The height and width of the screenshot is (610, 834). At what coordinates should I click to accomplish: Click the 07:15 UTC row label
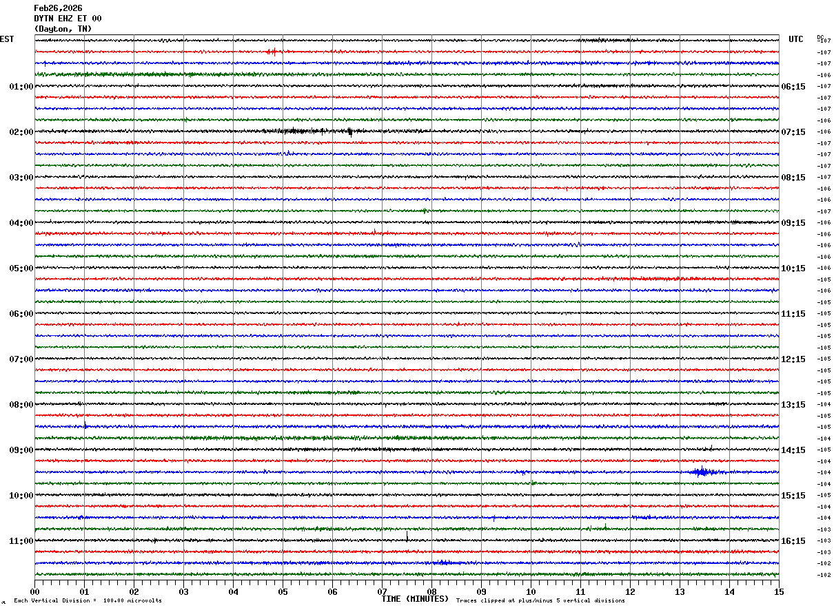click(793, 132)
